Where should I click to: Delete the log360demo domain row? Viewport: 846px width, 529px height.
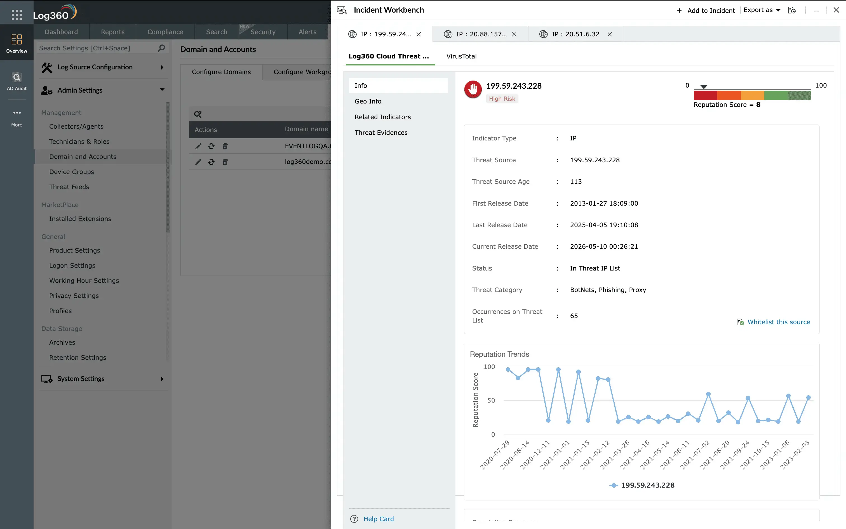pyautogui.click(x=225, y=162)
